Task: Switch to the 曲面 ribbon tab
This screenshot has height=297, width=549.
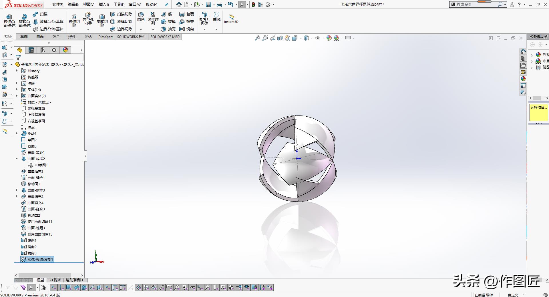Action: (x=40, y=37)
